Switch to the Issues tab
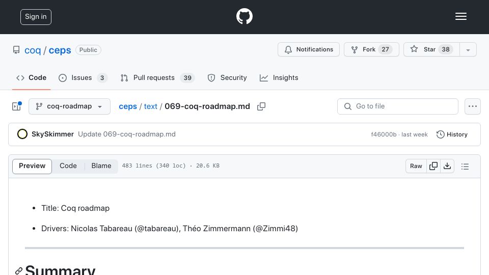 [x=83, y=77]
